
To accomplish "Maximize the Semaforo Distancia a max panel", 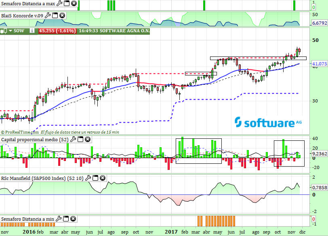I will 67,3.
